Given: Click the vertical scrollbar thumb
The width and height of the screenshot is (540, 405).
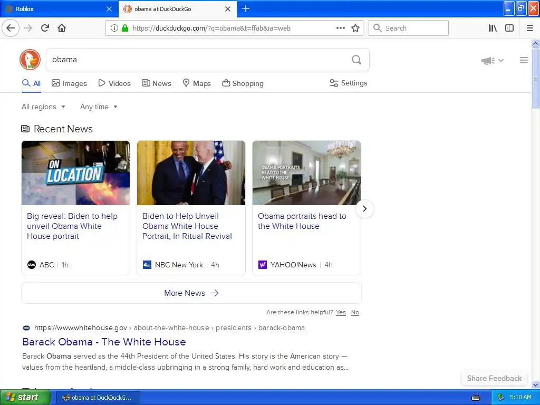Looking at the screenshot, I should point(535,79).
